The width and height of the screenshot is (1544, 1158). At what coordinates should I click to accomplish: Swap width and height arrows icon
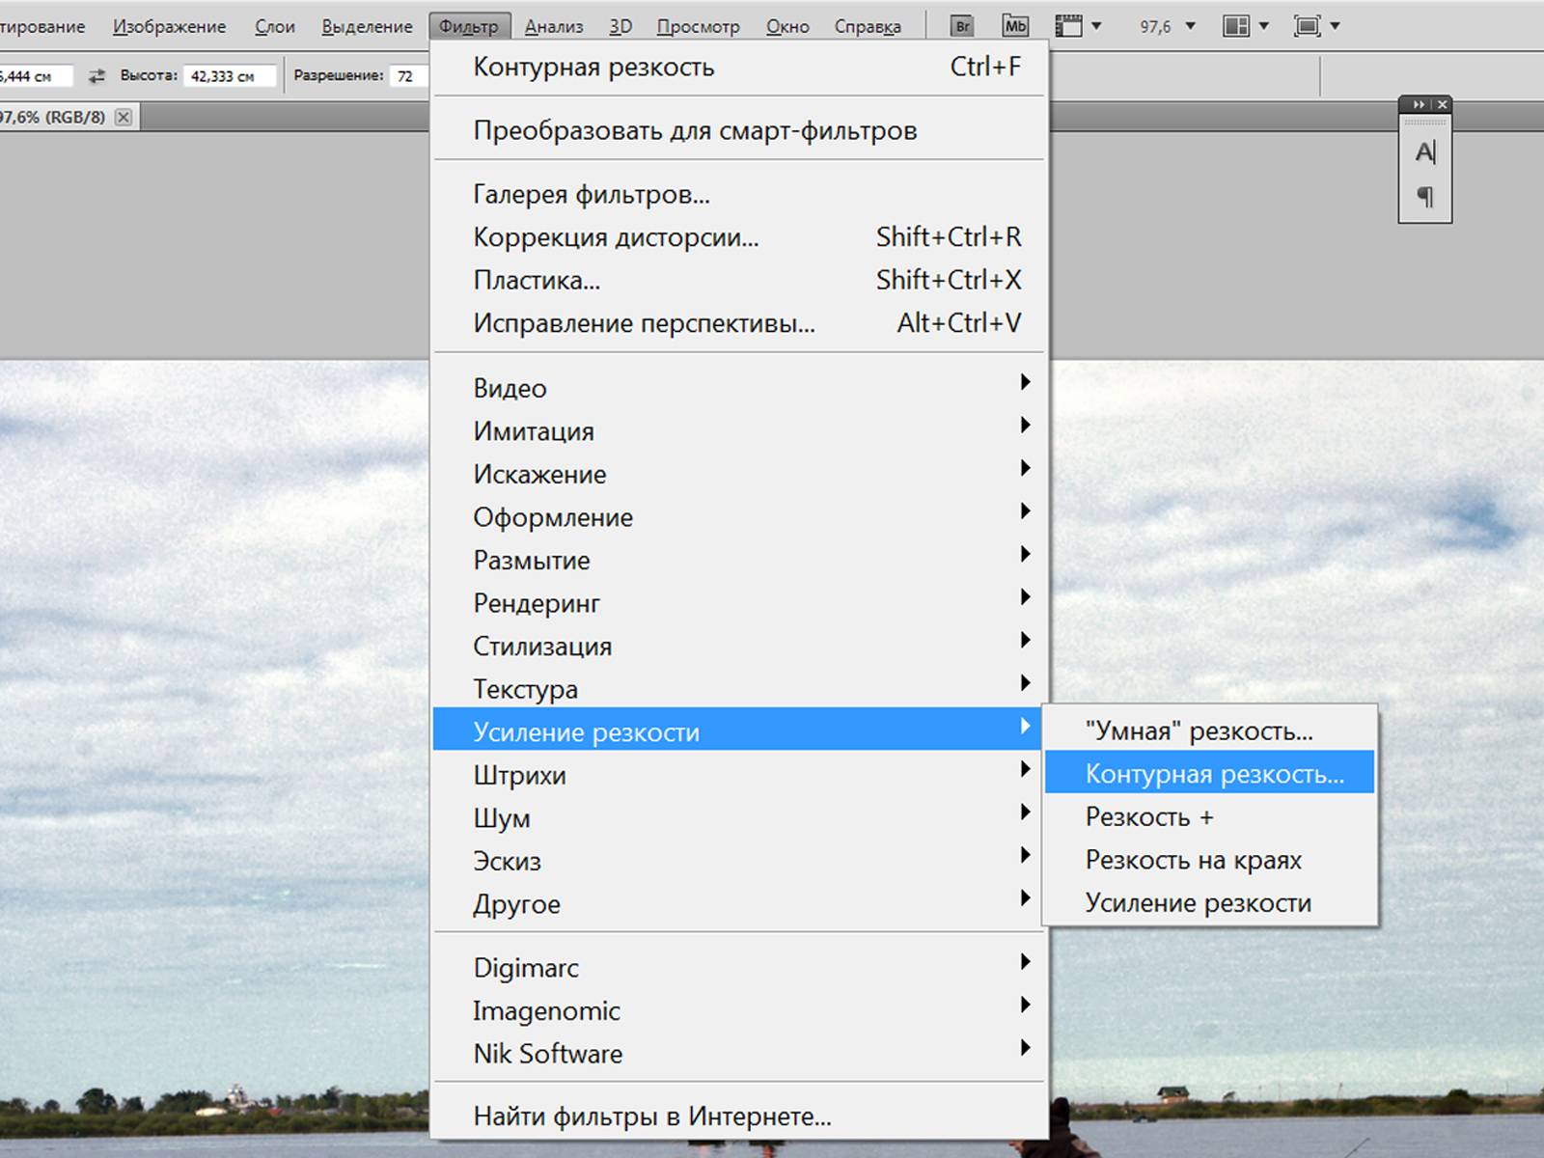(96, 75)
